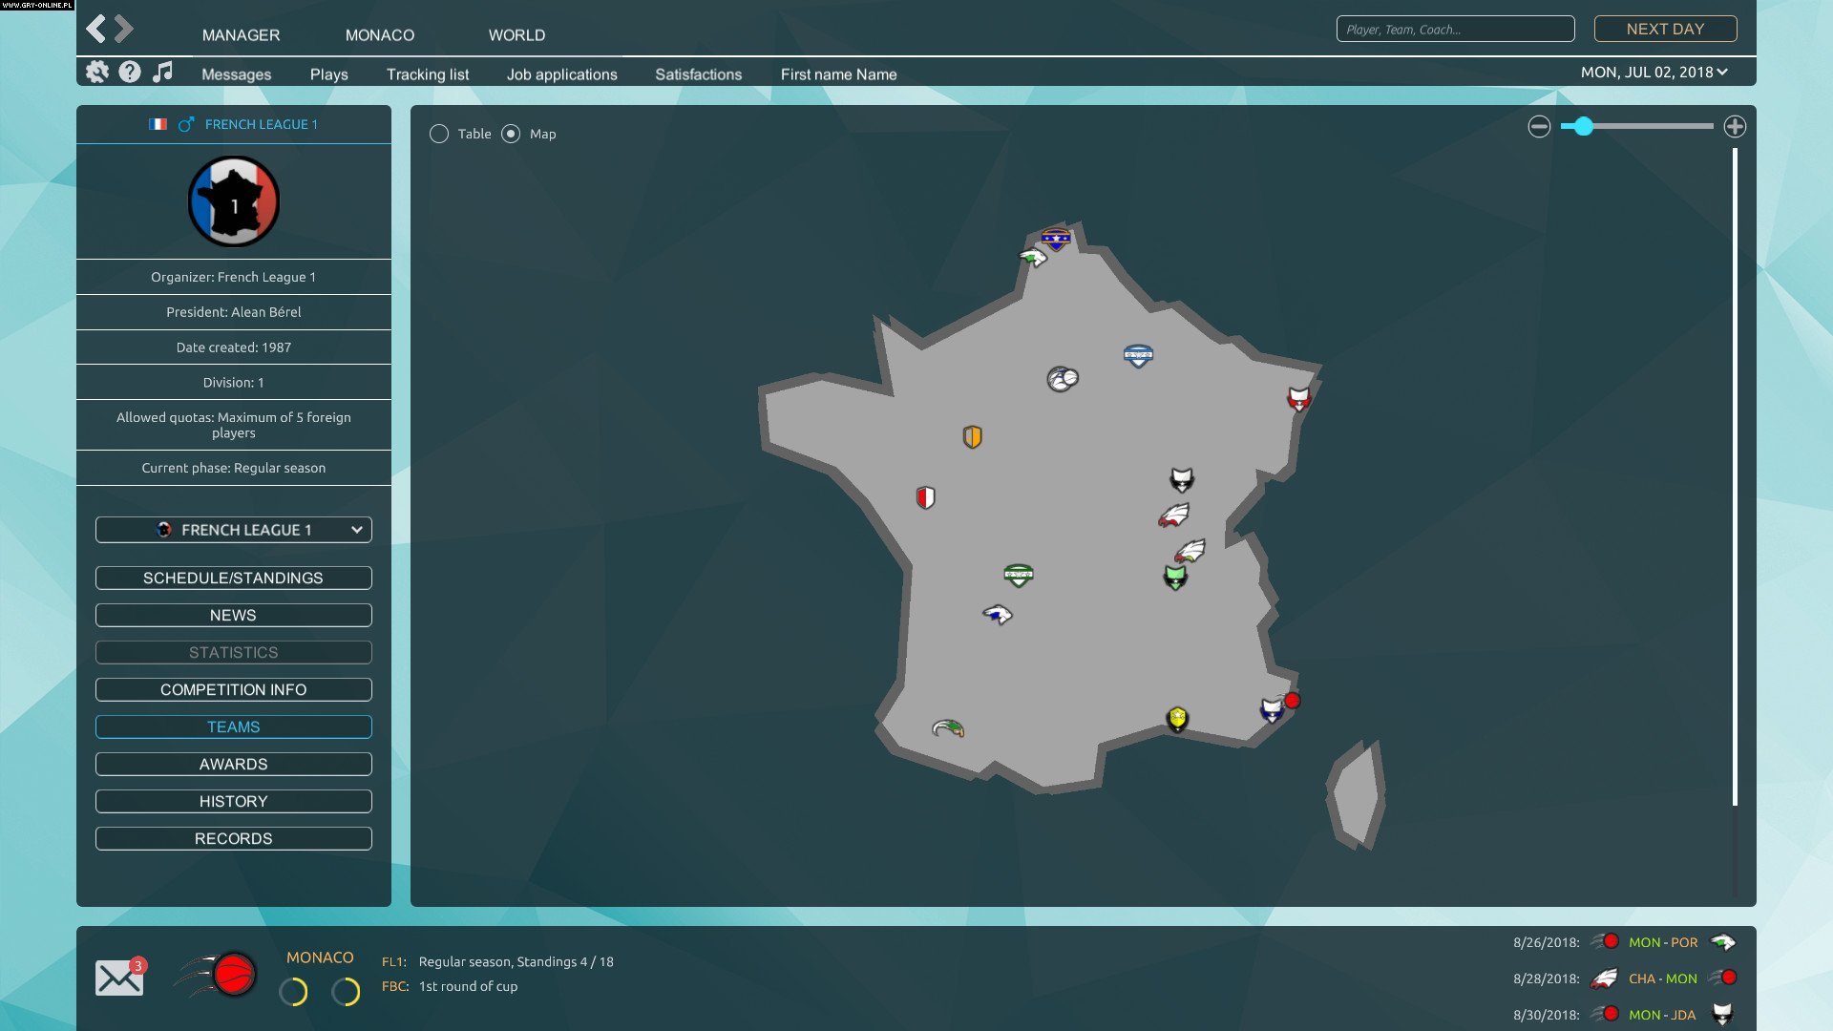Click the yellow shield team badge on the map

pos(1176,716)
